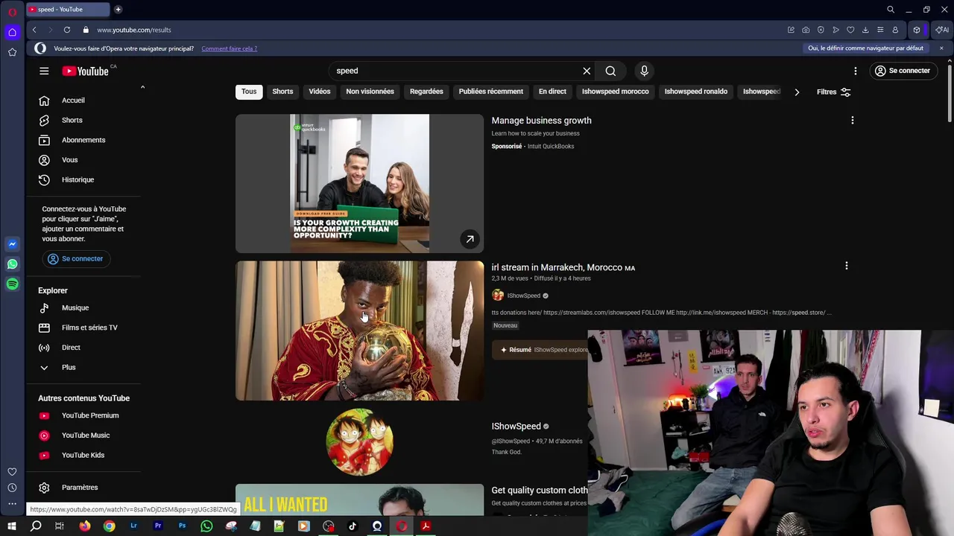Open Films et séries TV

[x=89, y=328]
